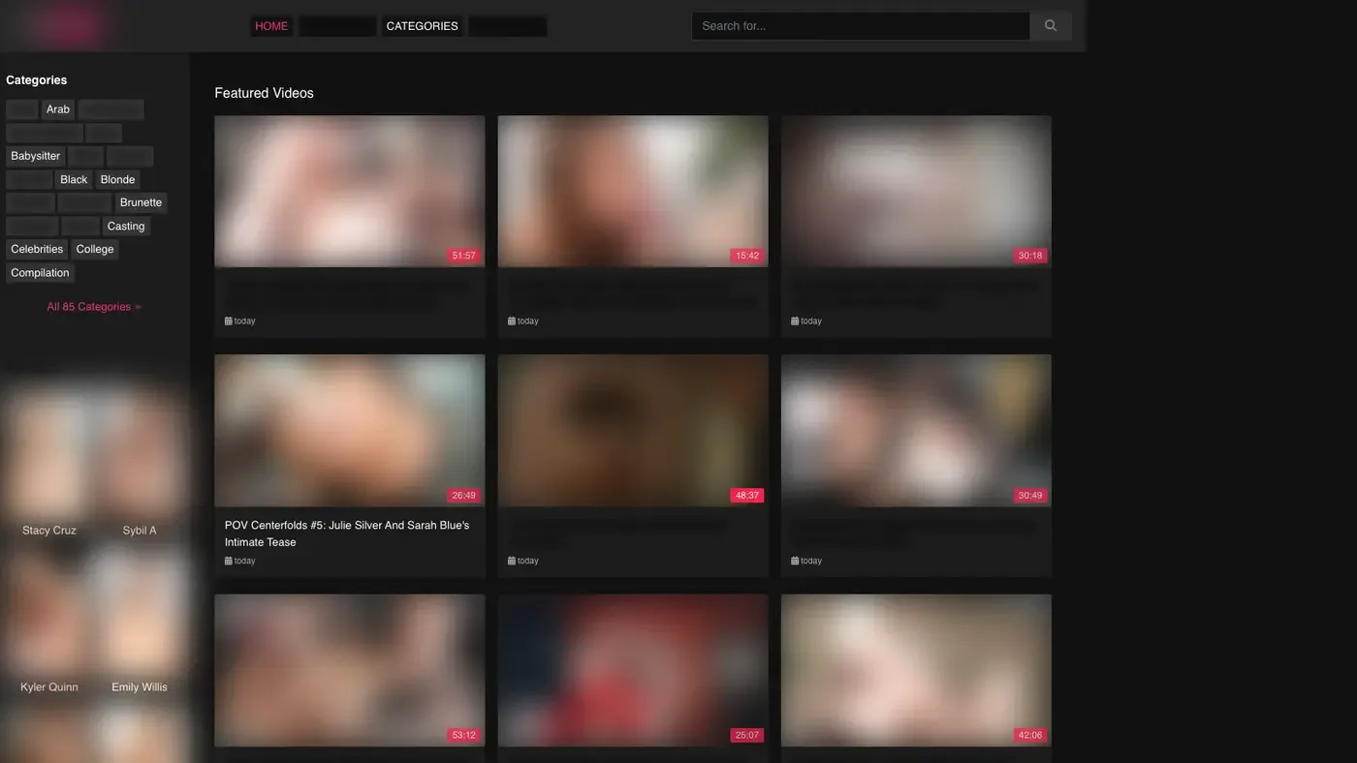Click the 26:49 duration badge
Viewport: 1357px width, 763px height.
(x=463, y=496)
